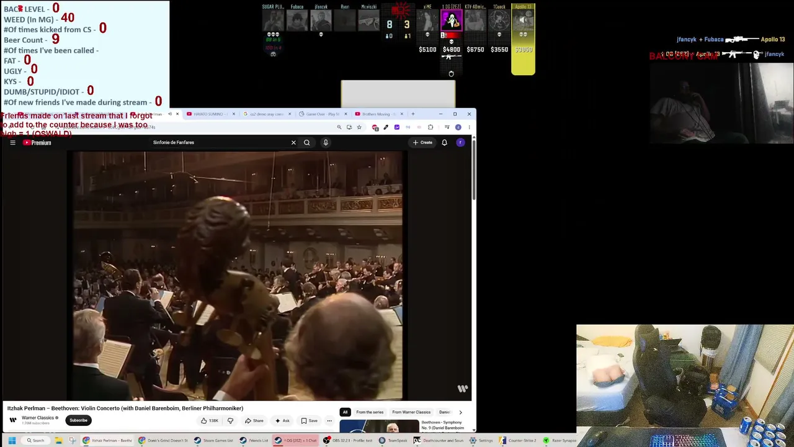Open Deathcounter and Soundboard taskbar app
The width and height of the screenshot is (794, 447).
(x=439, y=441)
